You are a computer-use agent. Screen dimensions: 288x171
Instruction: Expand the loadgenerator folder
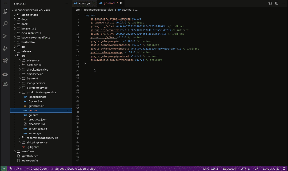tap(36, 83)
